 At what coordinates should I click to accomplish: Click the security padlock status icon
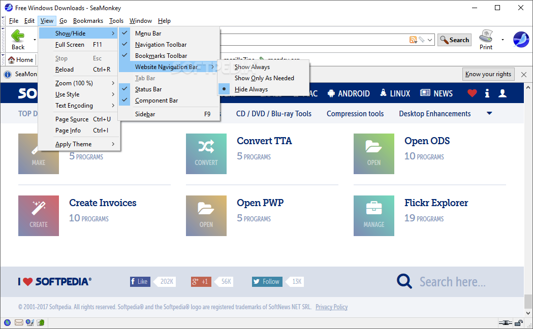[519, 322]
